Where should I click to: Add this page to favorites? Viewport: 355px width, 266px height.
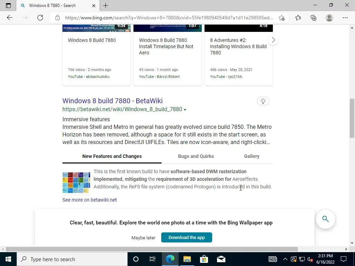[282, 18]
